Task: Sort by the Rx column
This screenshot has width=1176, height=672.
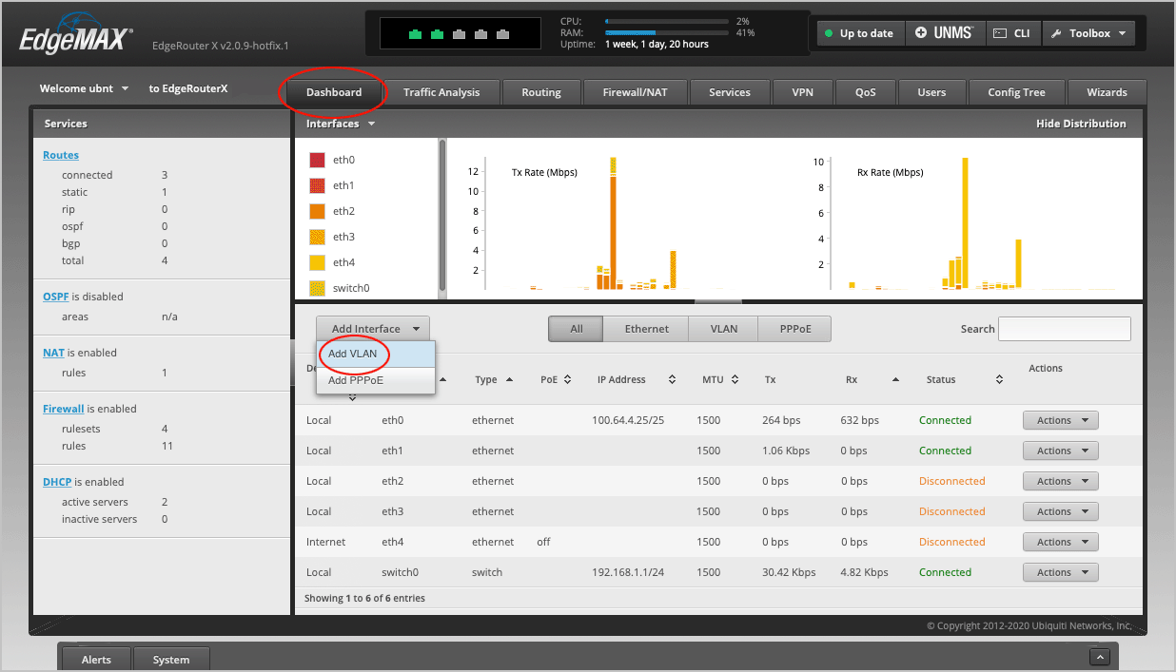Action: [x=872, y=379]
